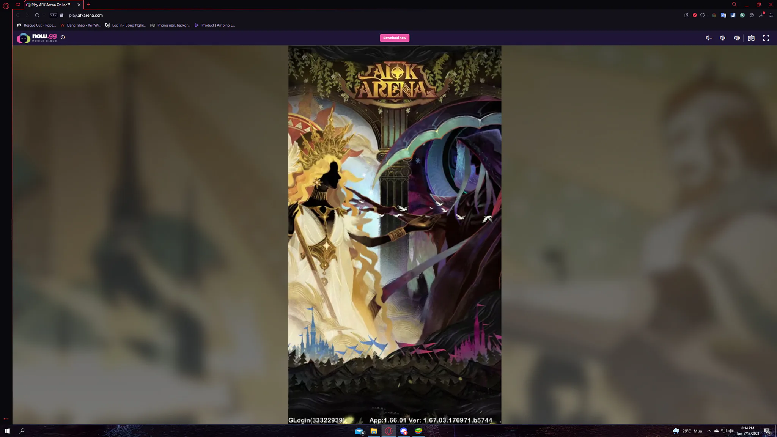Raise the now.gg volume
777x437 pixels.
coord(723,38)
